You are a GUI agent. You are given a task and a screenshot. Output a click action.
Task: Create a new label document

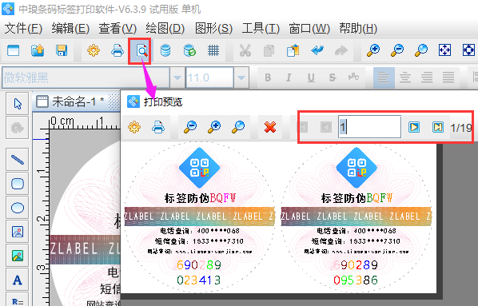(x=13, y=50)
